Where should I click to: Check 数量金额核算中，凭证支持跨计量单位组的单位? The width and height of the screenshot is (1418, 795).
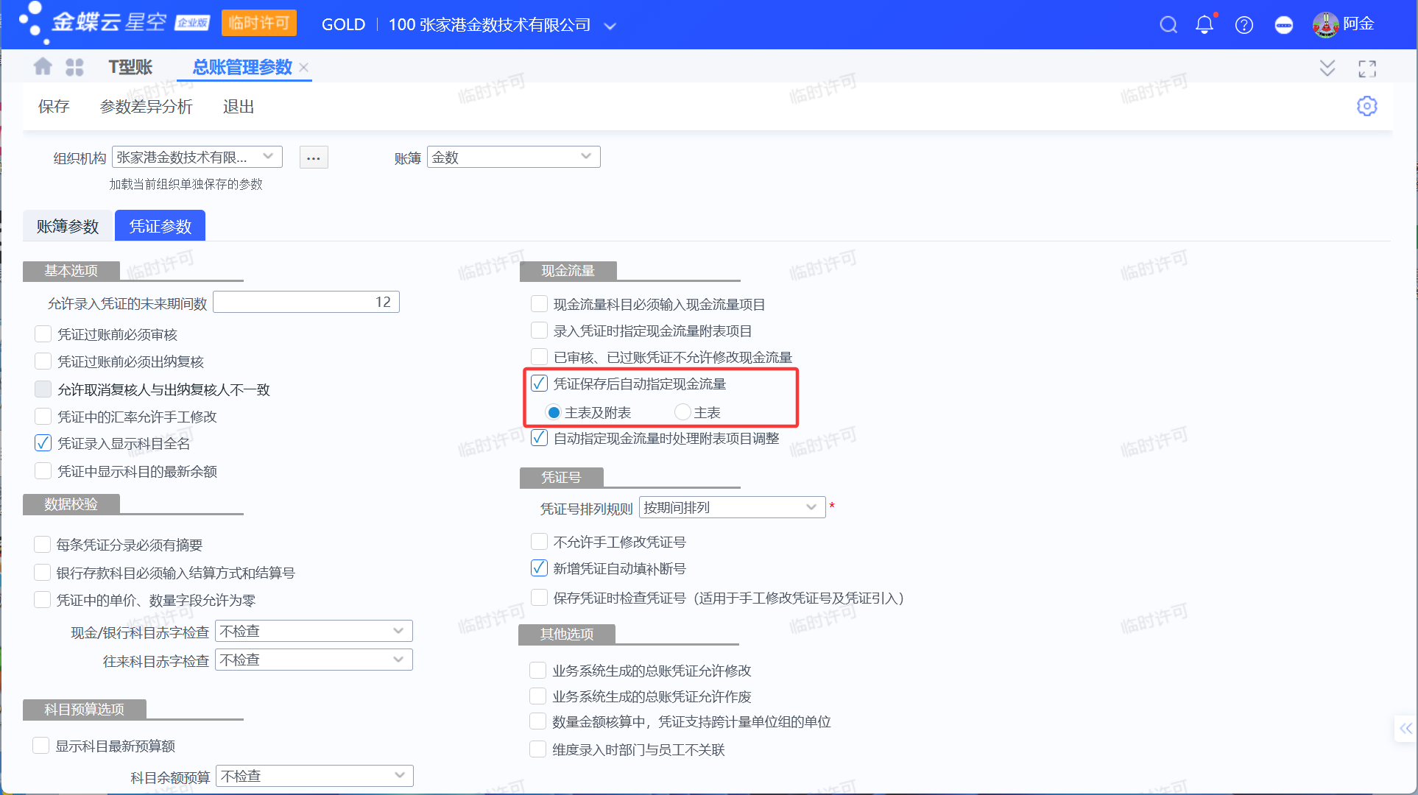(538, 721)
